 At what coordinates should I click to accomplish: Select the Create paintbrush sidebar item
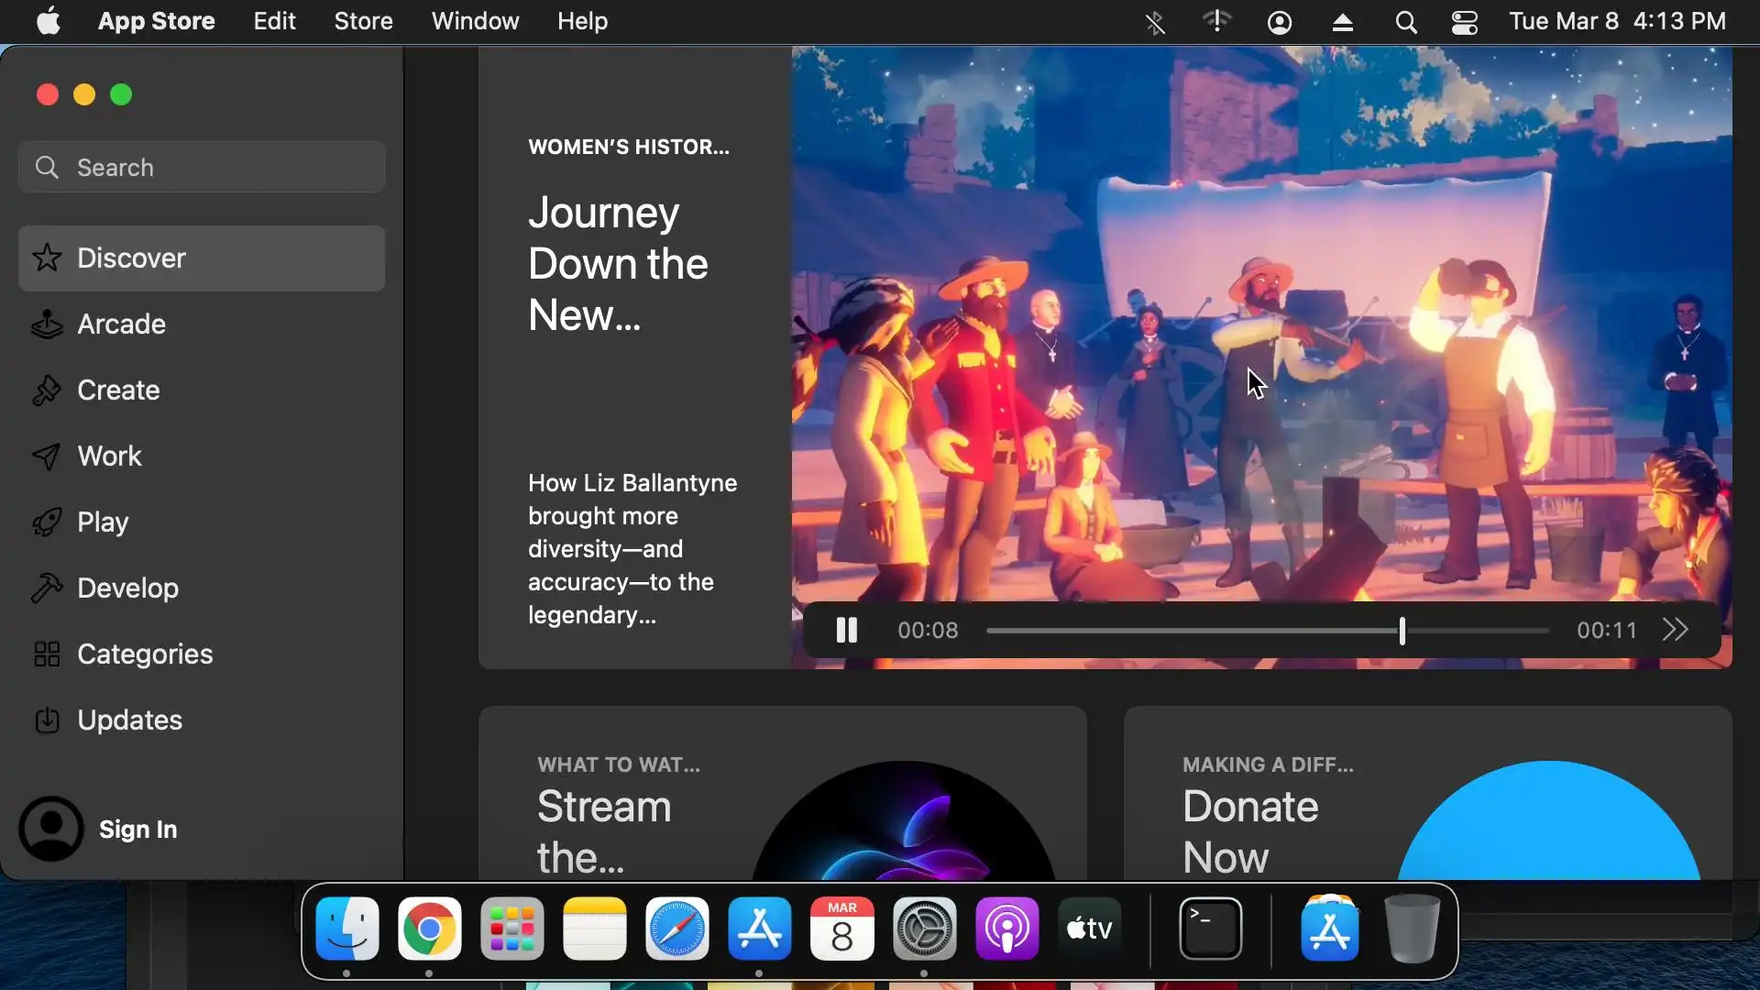coord(118,390)
